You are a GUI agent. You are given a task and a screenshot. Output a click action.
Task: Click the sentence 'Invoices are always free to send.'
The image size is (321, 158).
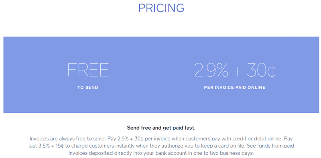coord(67,139)
